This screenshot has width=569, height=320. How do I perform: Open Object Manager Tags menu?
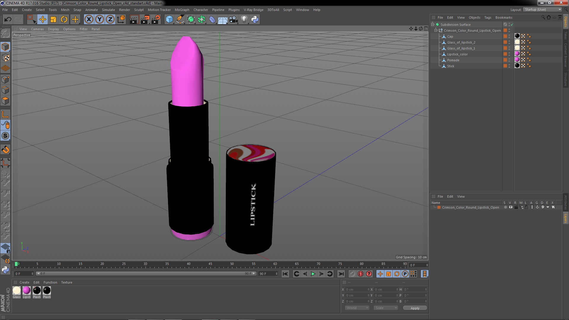[x=488, y=17]
